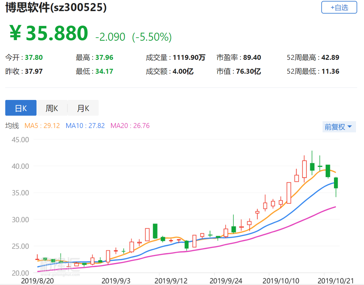Click the 20.00 y-axis label
Image resolution: width=364 pixels, height=285 pixels.
click(20, 273)
